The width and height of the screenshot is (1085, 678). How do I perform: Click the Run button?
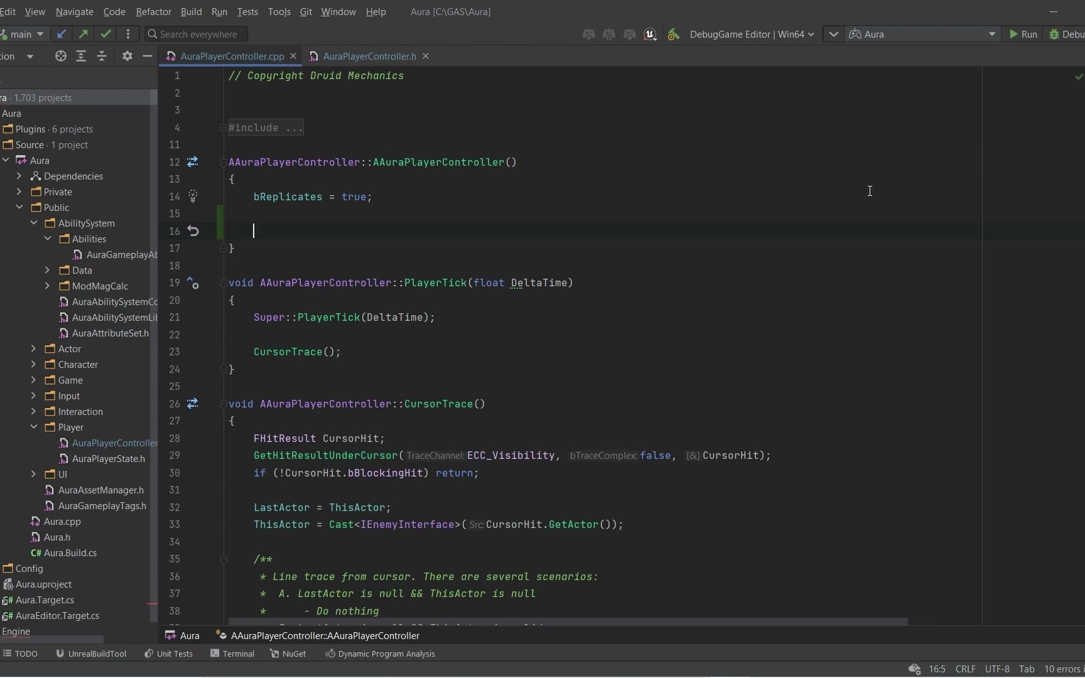[1023, 35]
